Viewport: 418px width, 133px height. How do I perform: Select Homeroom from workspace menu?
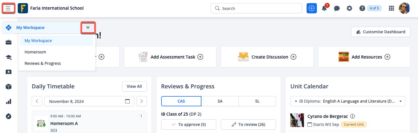coord(35,52)
